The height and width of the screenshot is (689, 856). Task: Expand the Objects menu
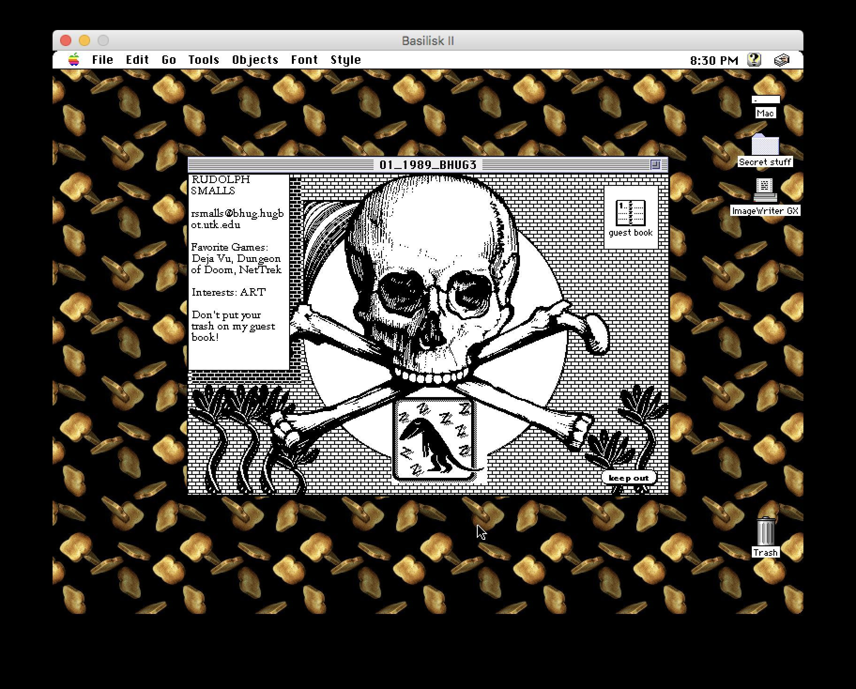click(255, 60)
